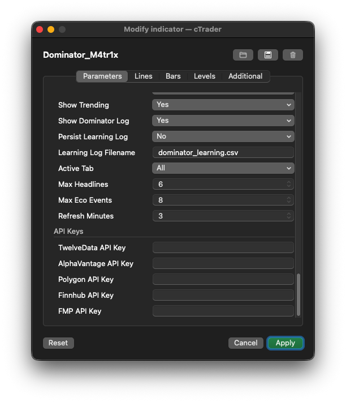Go to the Additional tab

(245, 76)
